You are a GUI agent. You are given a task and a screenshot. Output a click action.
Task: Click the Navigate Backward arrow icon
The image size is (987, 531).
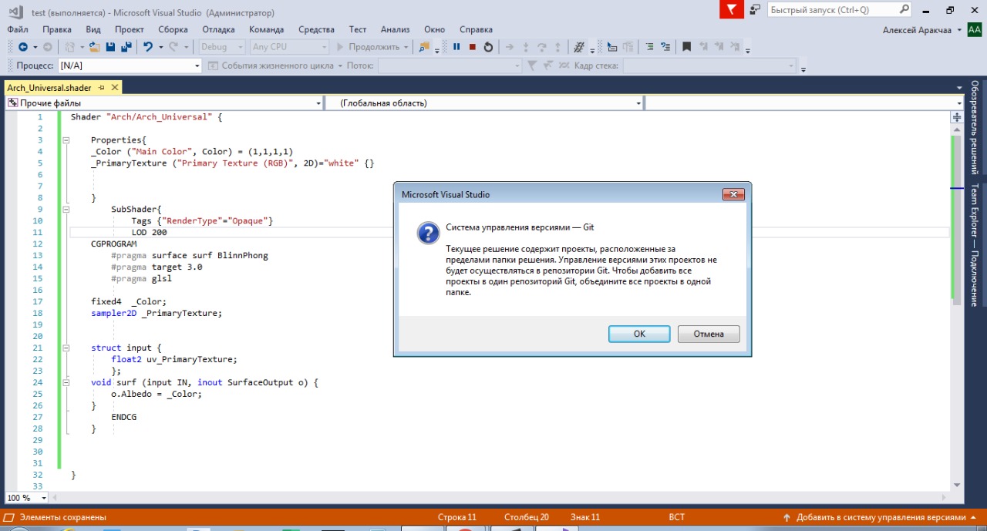pos(23,47)
